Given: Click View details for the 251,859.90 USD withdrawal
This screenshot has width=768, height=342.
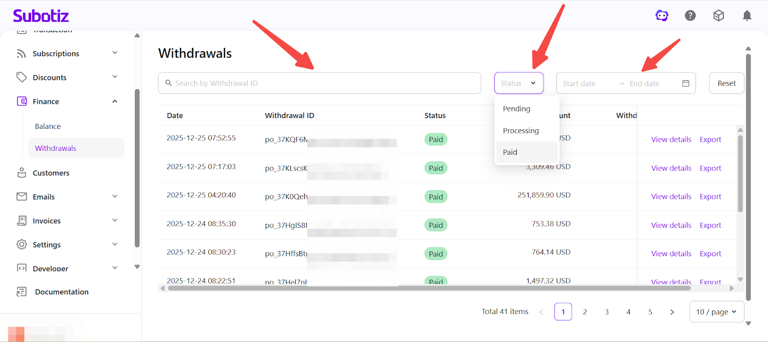Looking at the screenshot, I should tap(671, 197).
